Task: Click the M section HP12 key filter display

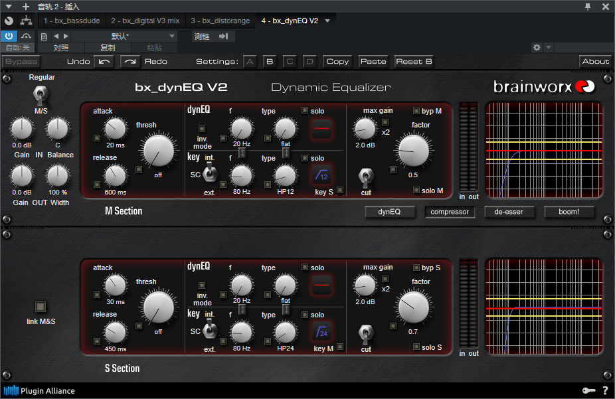Action: tap(321, 175)
